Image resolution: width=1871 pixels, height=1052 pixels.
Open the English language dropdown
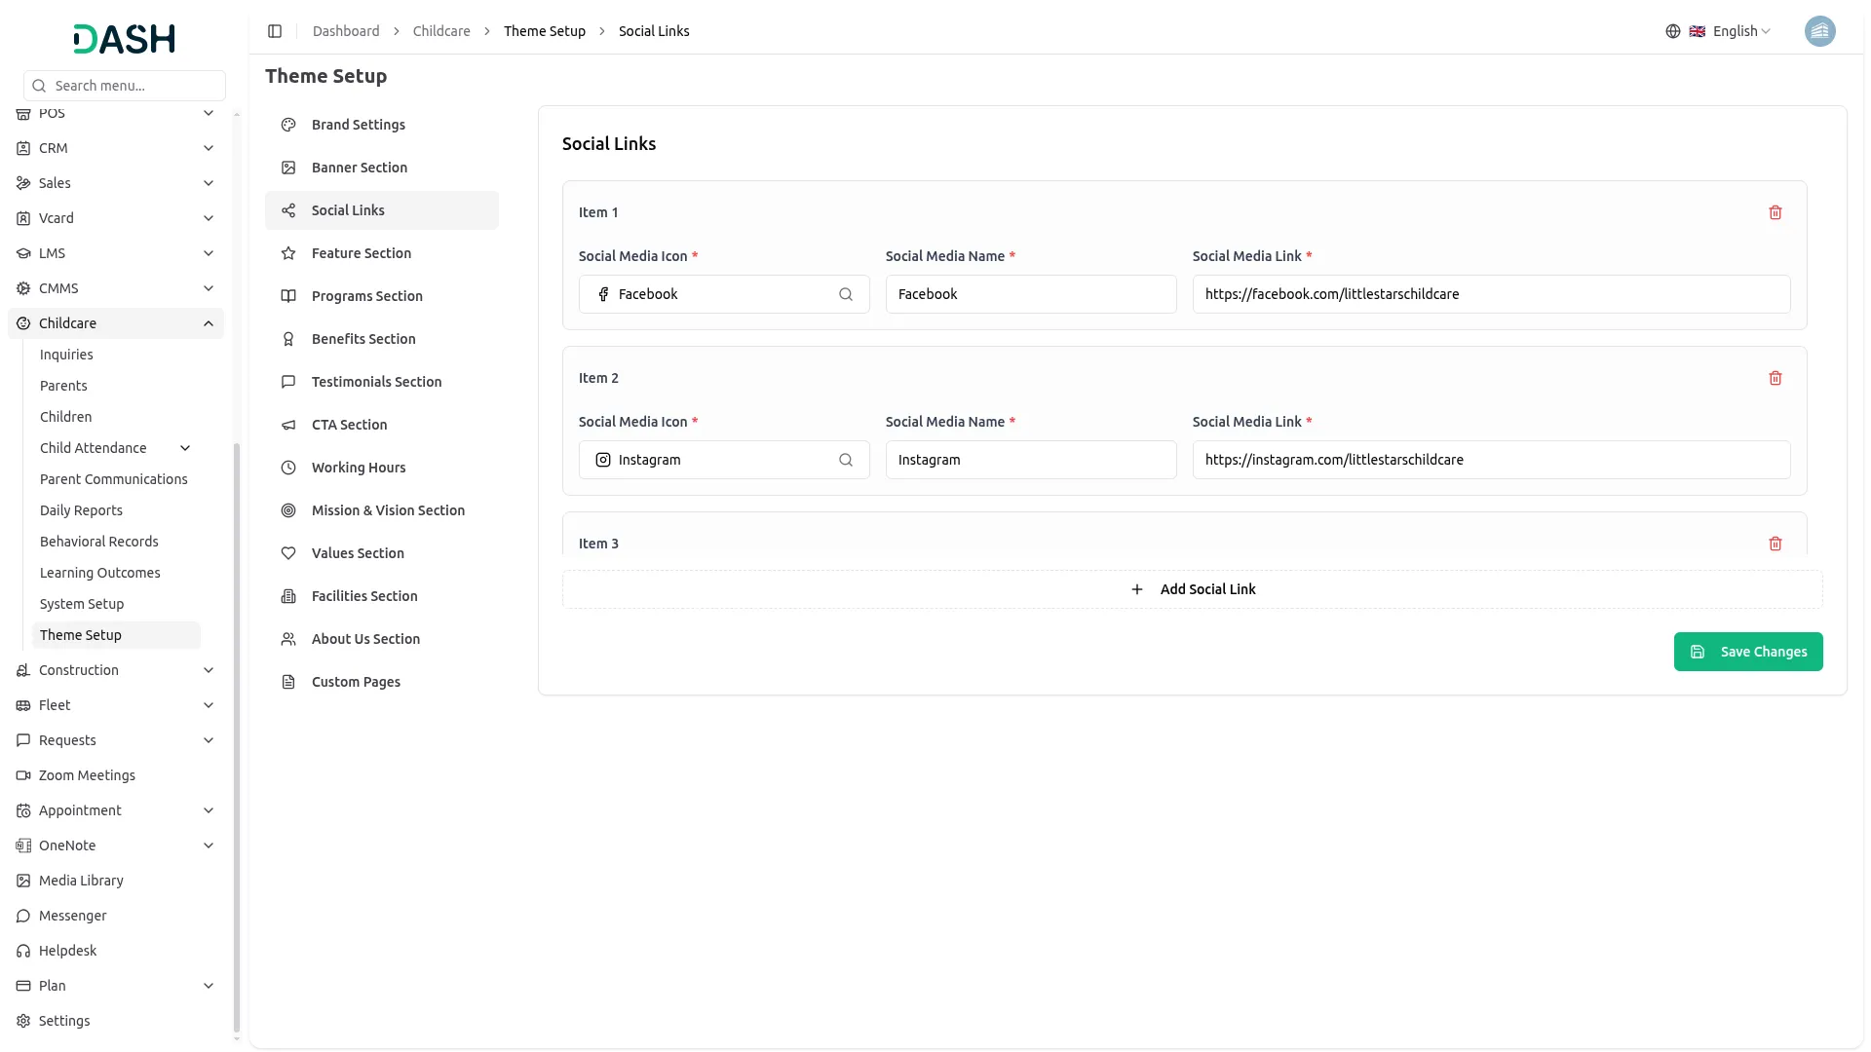click(x=1741, y=31)
